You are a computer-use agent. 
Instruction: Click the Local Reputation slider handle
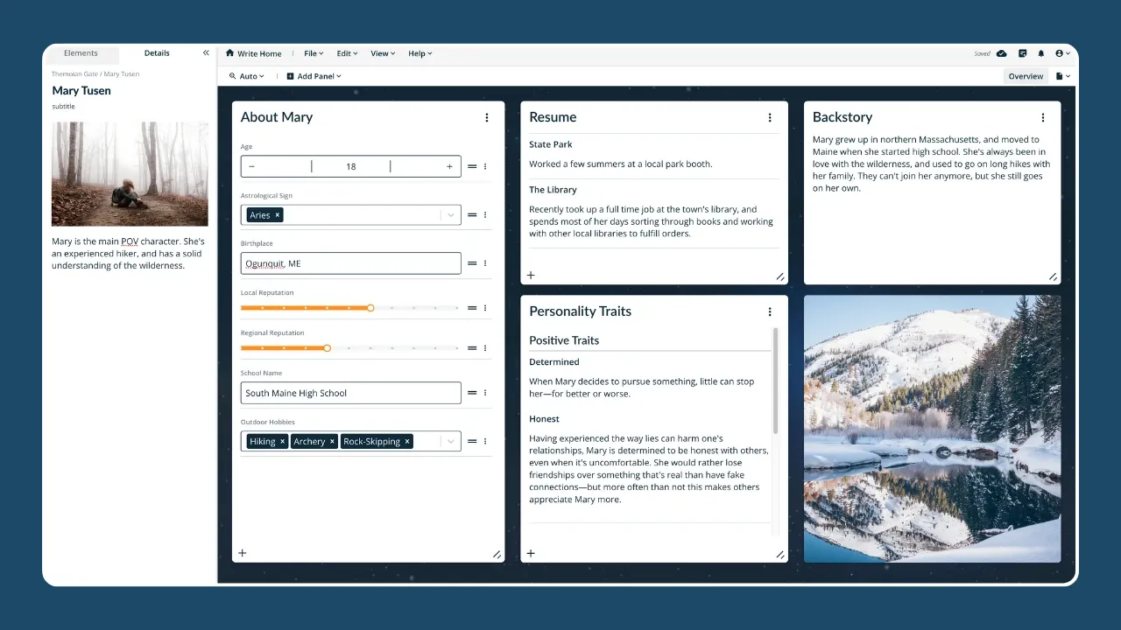(370, 308)
